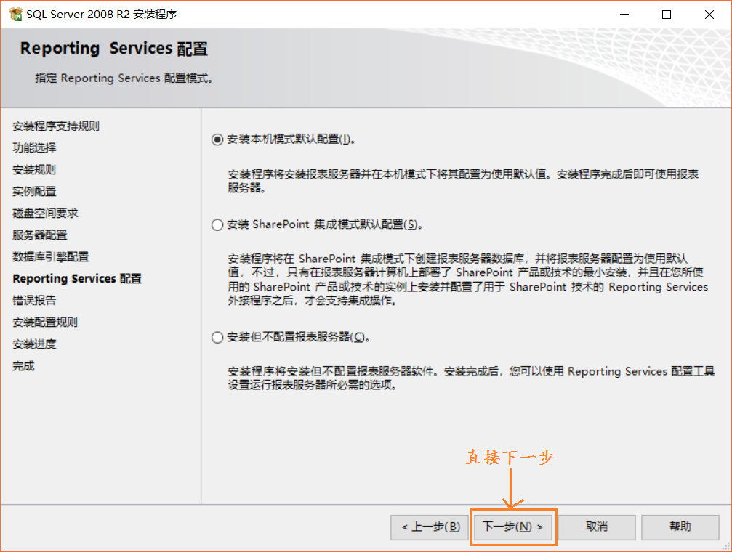Select SharePoint integrated mode default configuration
Viewport: 732px width, 552px height.
tap(217, 225)
